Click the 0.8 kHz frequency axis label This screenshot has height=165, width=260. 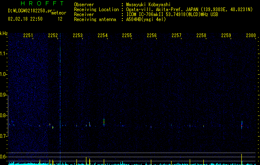point(3,115)
